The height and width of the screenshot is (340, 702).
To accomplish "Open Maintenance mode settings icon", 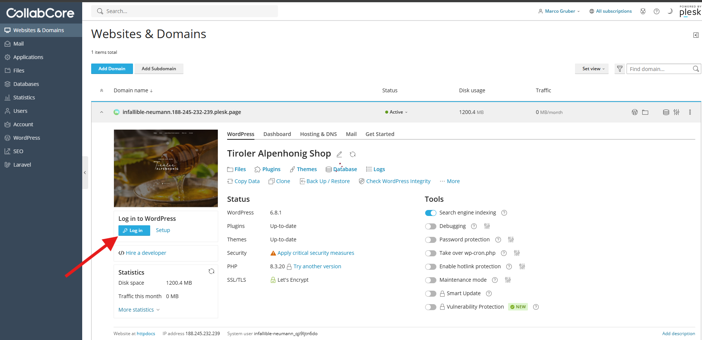I will tap(508, 280).
